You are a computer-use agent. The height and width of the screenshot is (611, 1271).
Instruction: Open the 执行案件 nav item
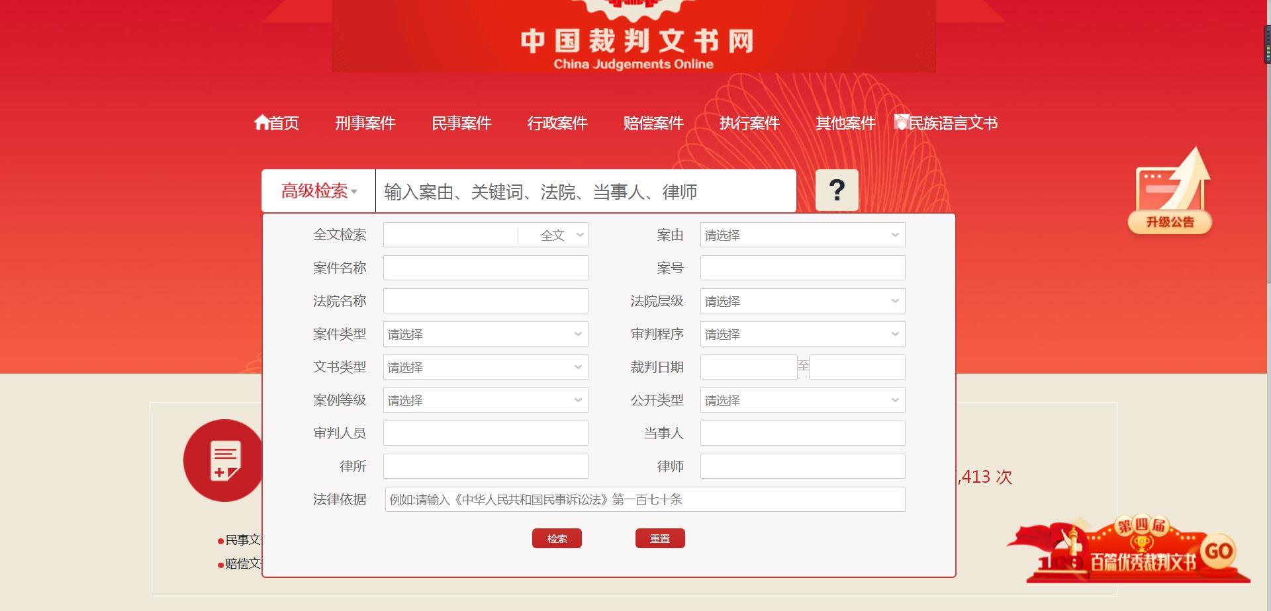click(749, 123)
